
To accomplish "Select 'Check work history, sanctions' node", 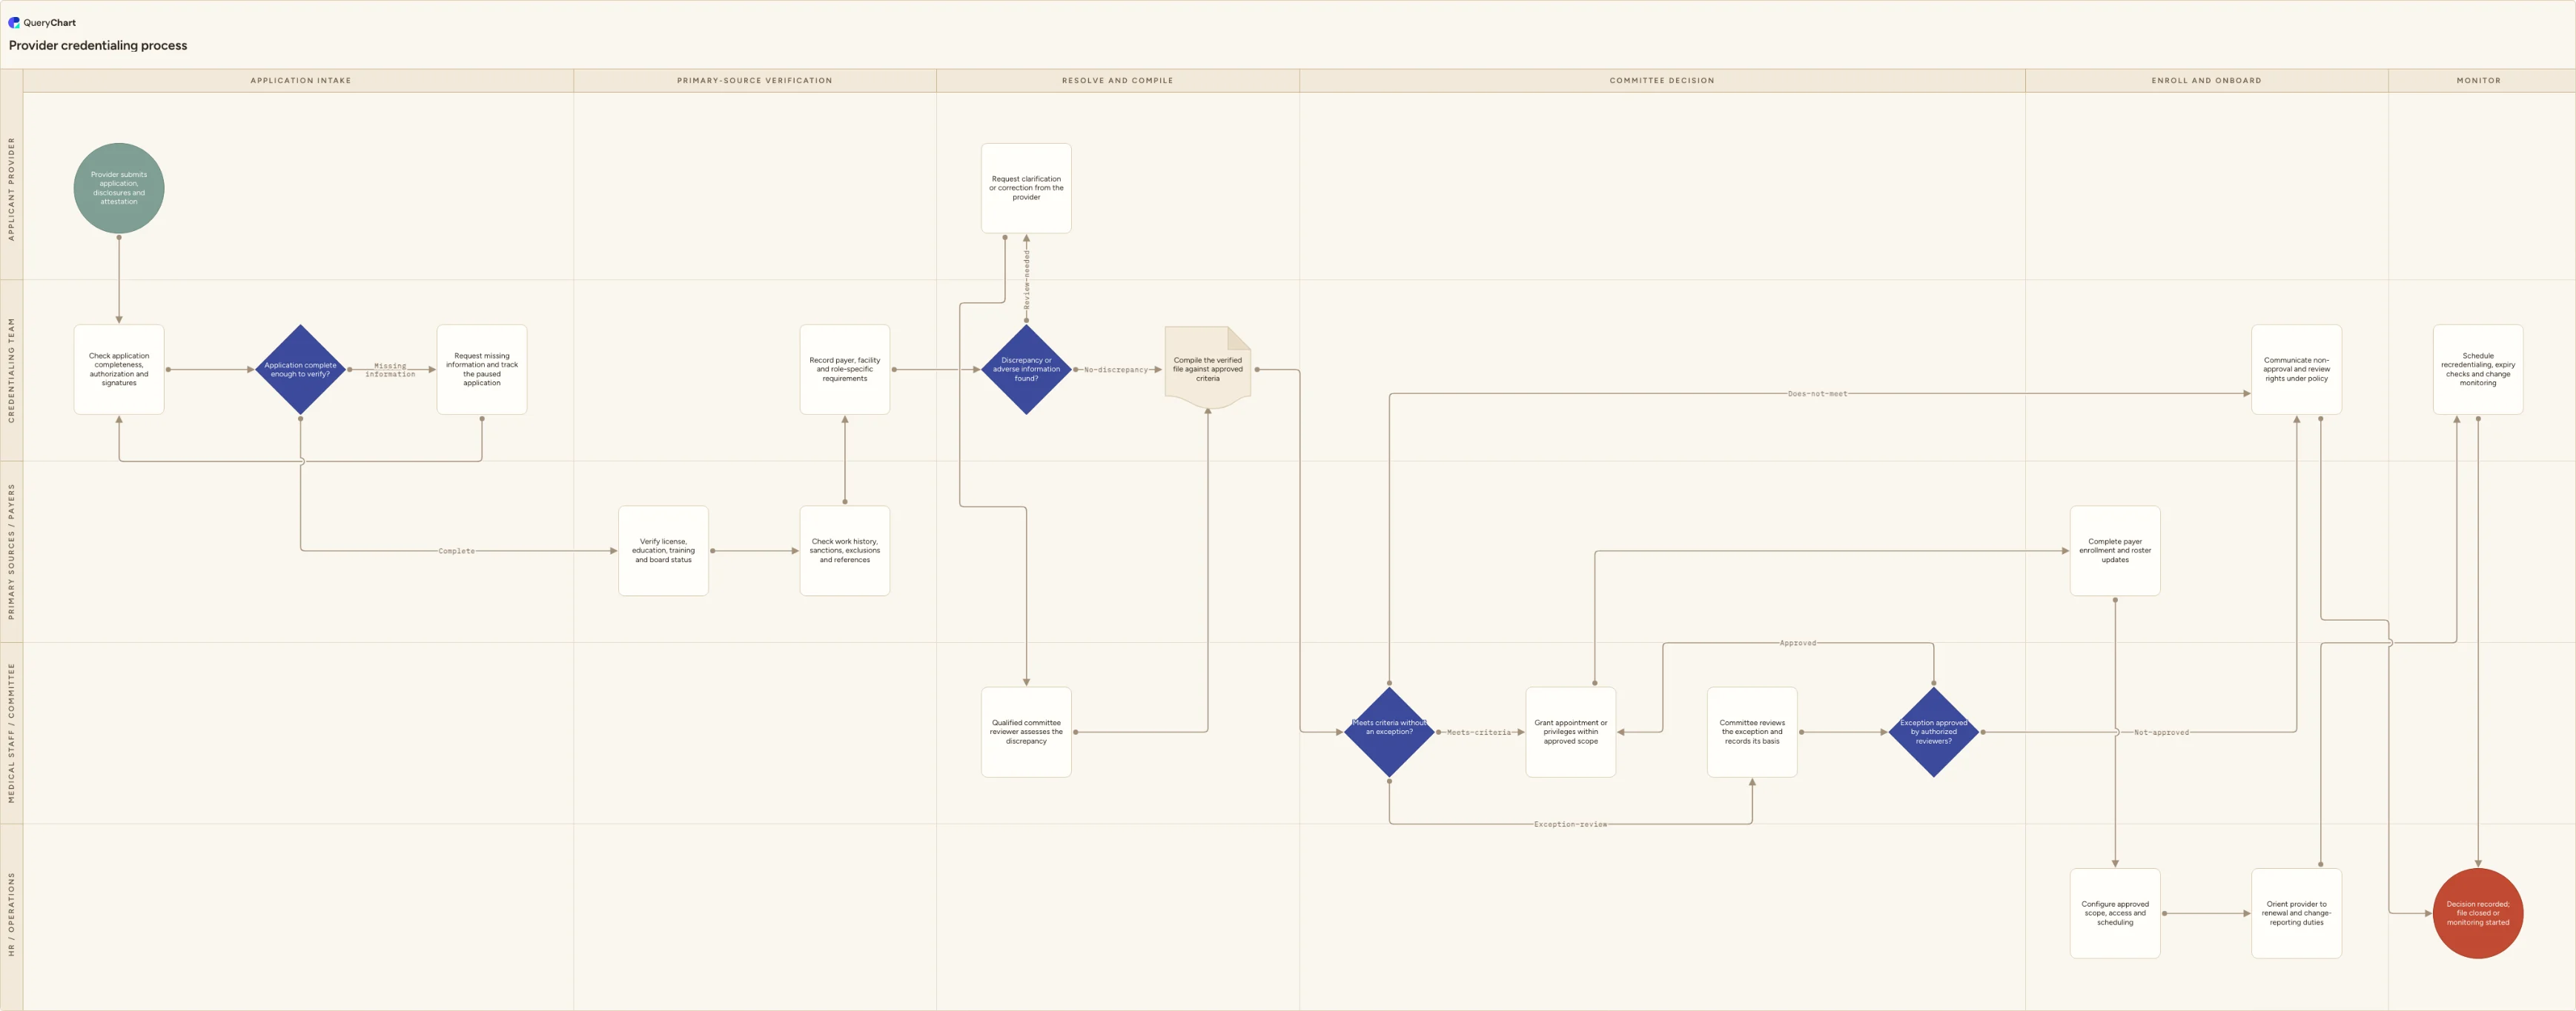I will click(845, 550).
